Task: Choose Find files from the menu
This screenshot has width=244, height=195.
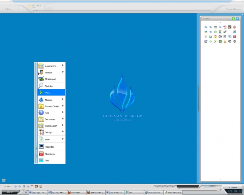Action: [x=51, y=86]
